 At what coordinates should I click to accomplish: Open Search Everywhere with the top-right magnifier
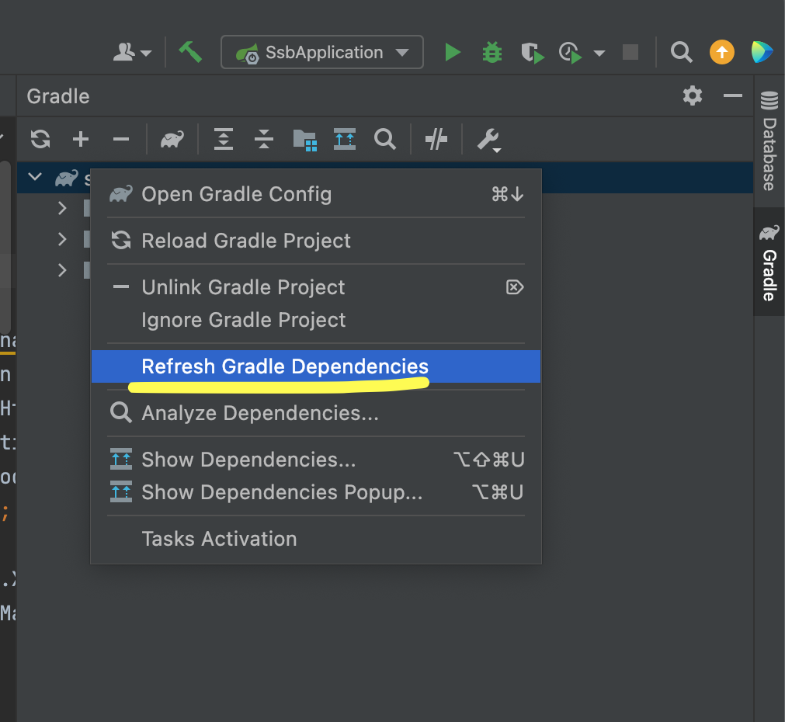click(x=681, y=52)
